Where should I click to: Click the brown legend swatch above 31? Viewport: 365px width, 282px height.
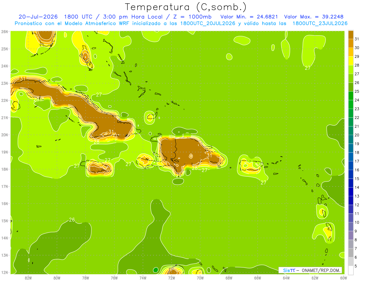351,35
